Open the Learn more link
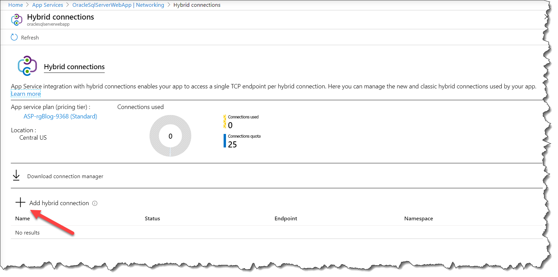 click(x=26, y=94)
